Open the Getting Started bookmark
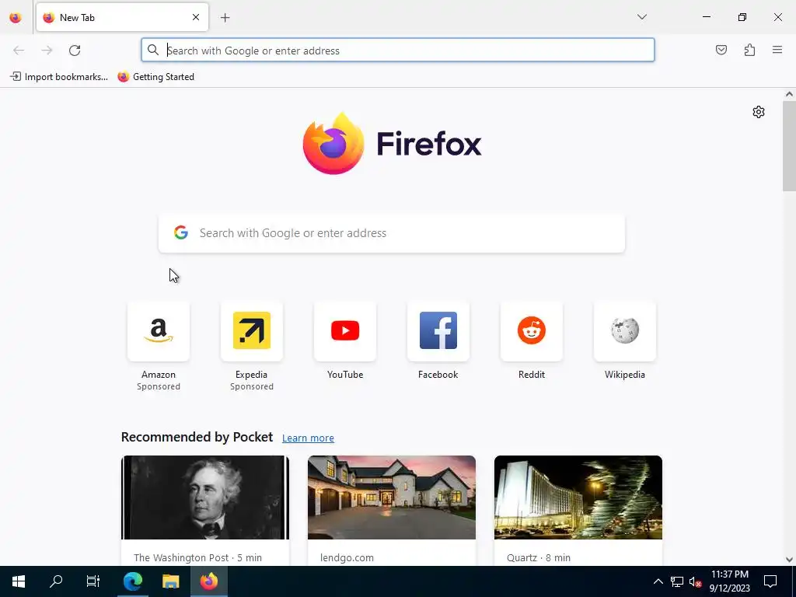 155,77
